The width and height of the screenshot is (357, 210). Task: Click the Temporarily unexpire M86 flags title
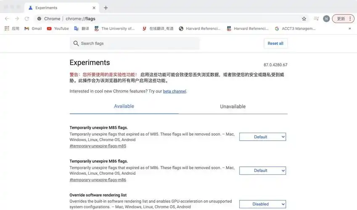coord(98,161)
